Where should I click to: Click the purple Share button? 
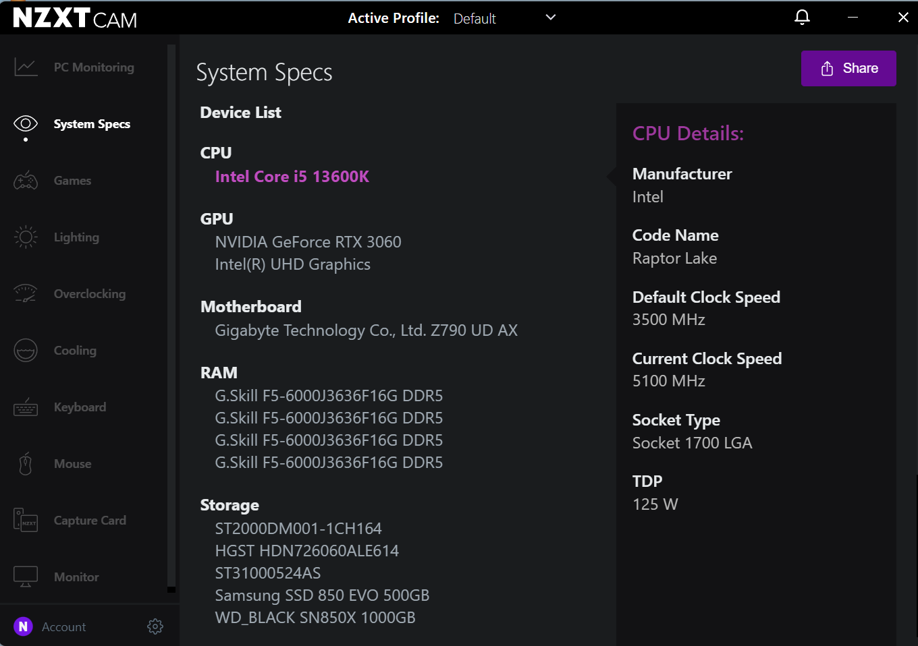[848, 69]
